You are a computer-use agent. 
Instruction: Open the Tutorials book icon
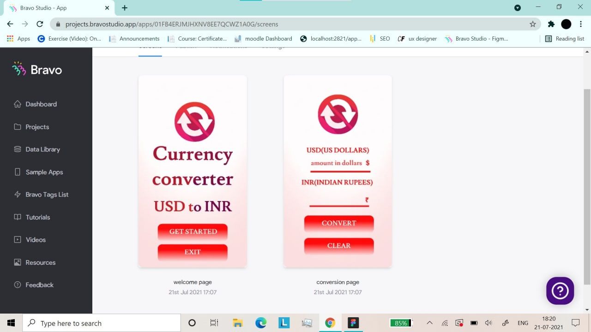(18, 217)
